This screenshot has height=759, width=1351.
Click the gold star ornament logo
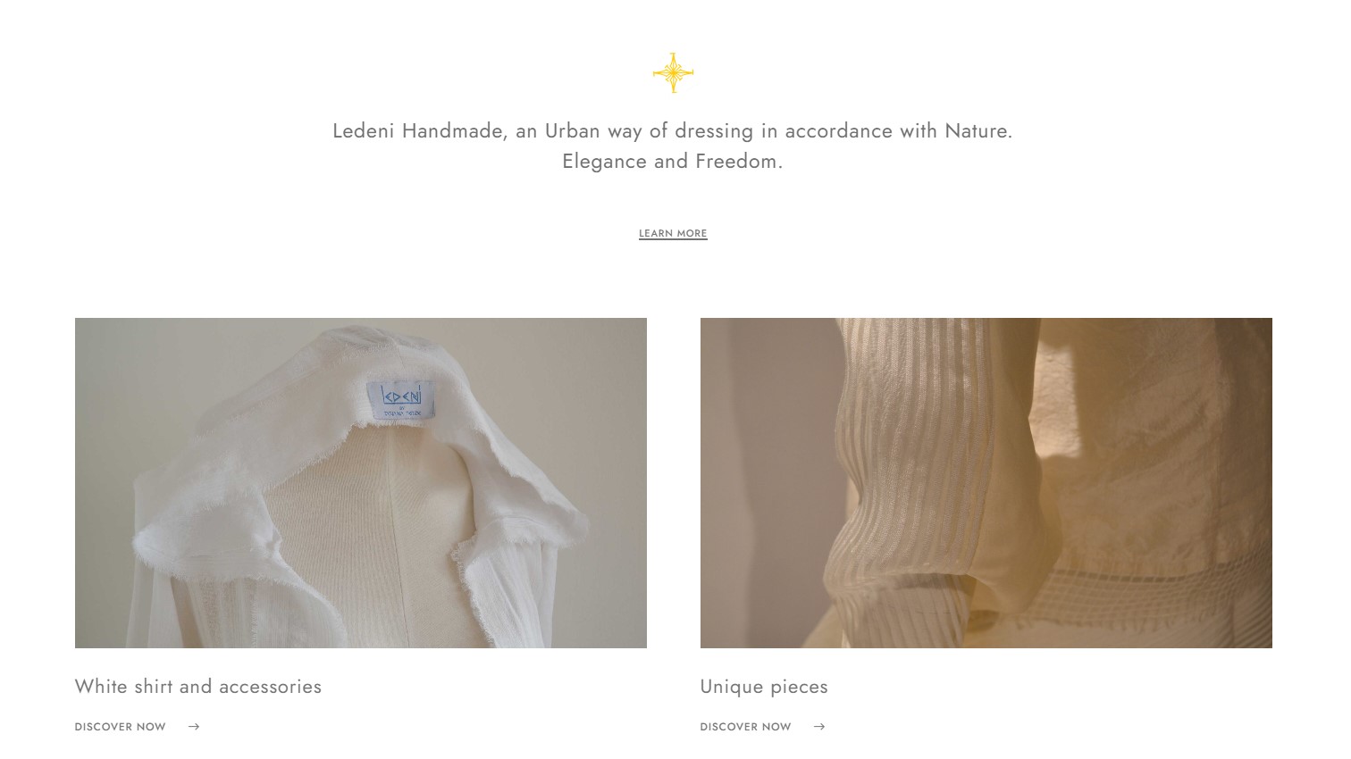pyautogui.click(x=673, y=73)
